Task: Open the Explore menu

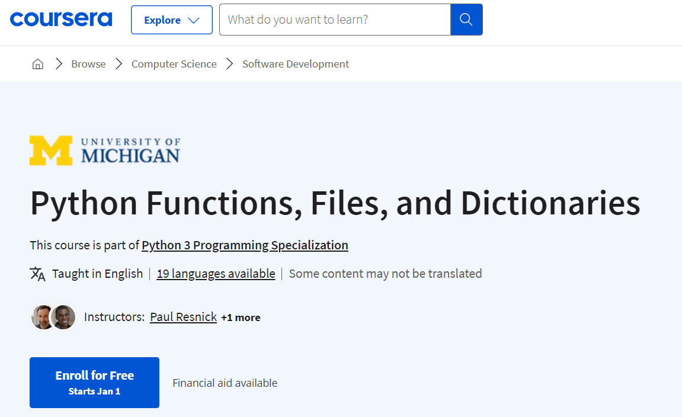Action: click(171, 20)
